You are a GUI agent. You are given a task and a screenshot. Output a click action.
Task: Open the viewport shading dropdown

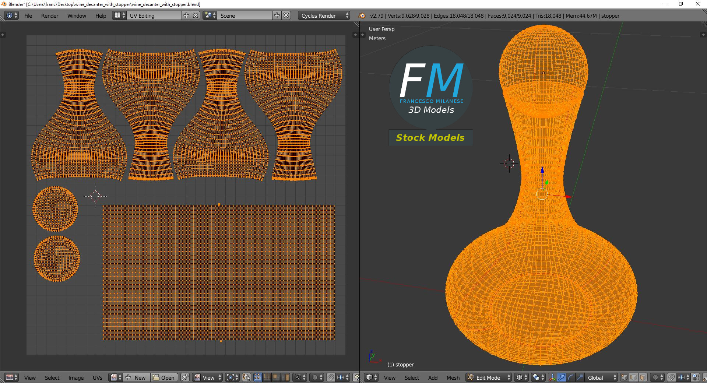(521, 377)
